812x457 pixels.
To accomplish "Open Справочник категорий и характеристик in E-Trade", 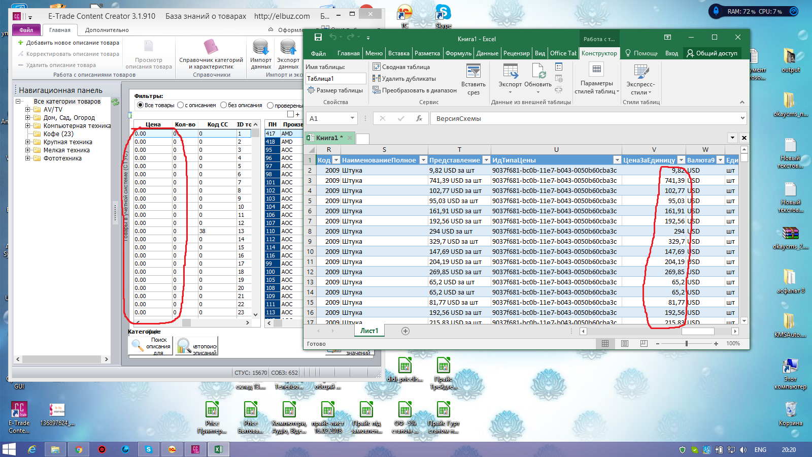I will pos(211,55).
